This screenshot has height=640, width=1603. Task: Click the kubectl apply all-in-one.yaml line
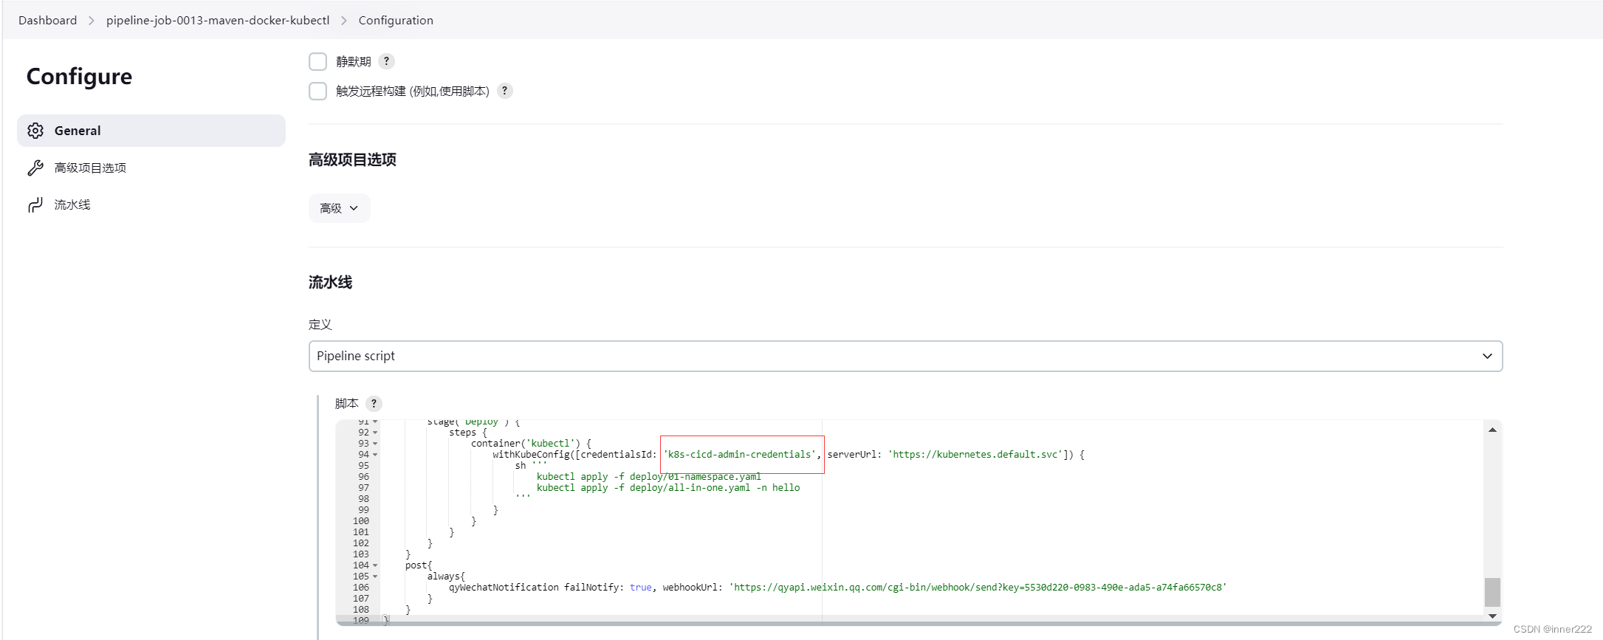coord(668,488)
